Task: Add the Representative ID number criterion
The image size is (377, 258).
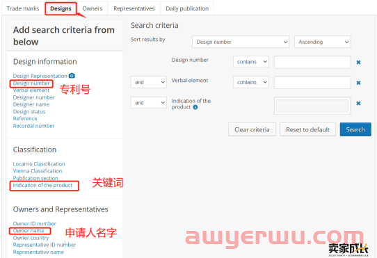Action: [x=45, y=245]
